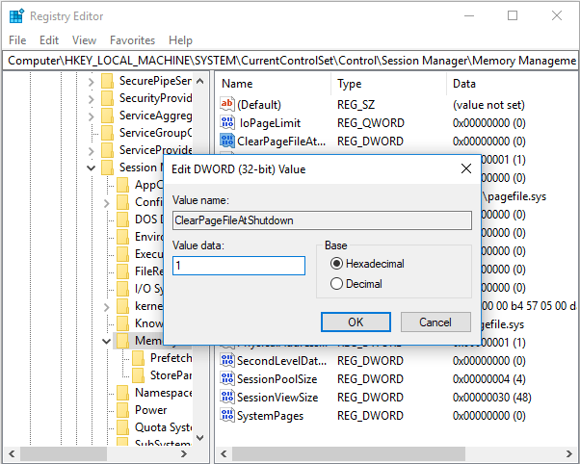Click tree pane scroll down arrow
The image size is (580, 464).
point(200,438)
